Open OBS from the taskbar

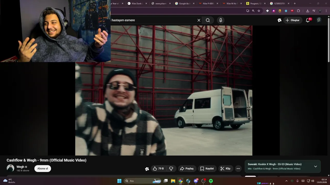203,181
